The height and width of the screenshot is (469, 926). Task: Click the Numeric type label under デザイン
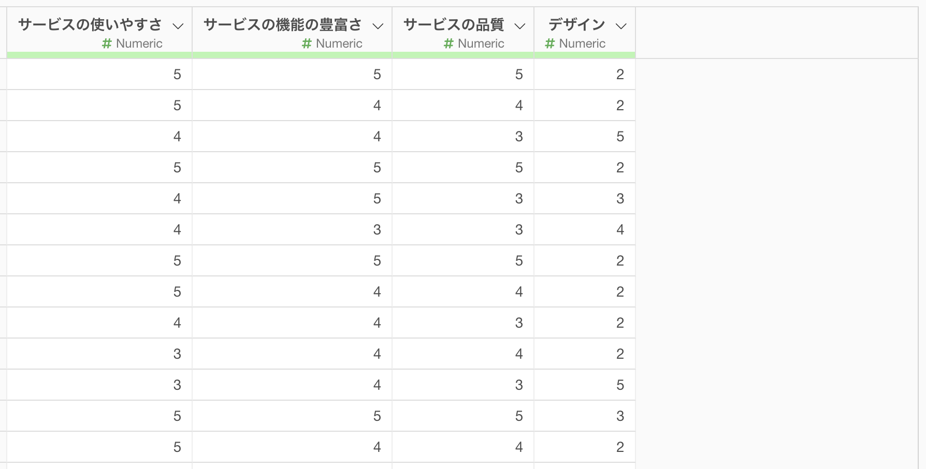582,43
